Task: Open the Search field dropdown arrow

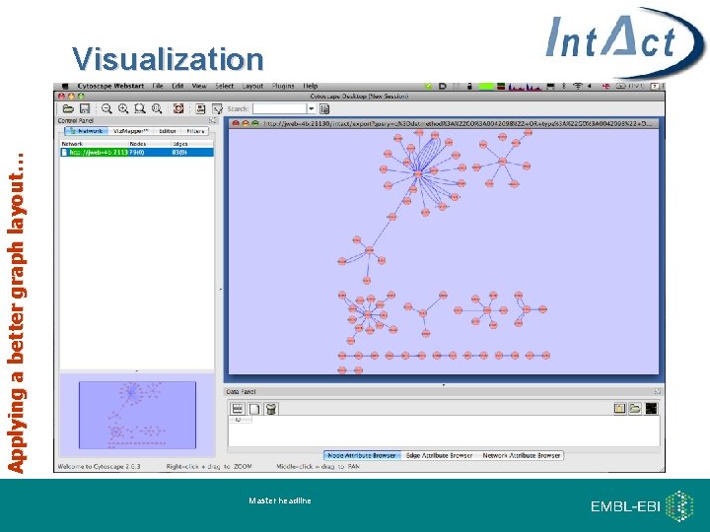Action: click(x=311, y=108)
